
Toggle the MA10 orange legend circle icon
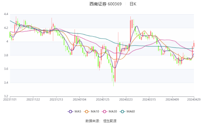coord(86,111)
